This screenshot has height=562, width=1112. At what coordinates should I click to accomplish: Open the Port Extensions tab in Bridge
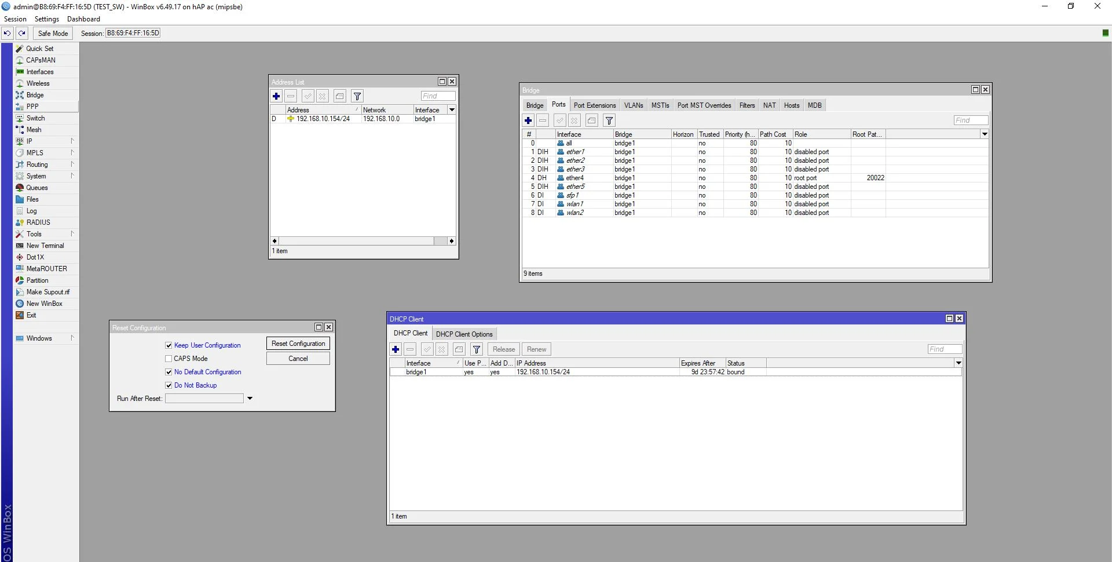coord(595,105)
